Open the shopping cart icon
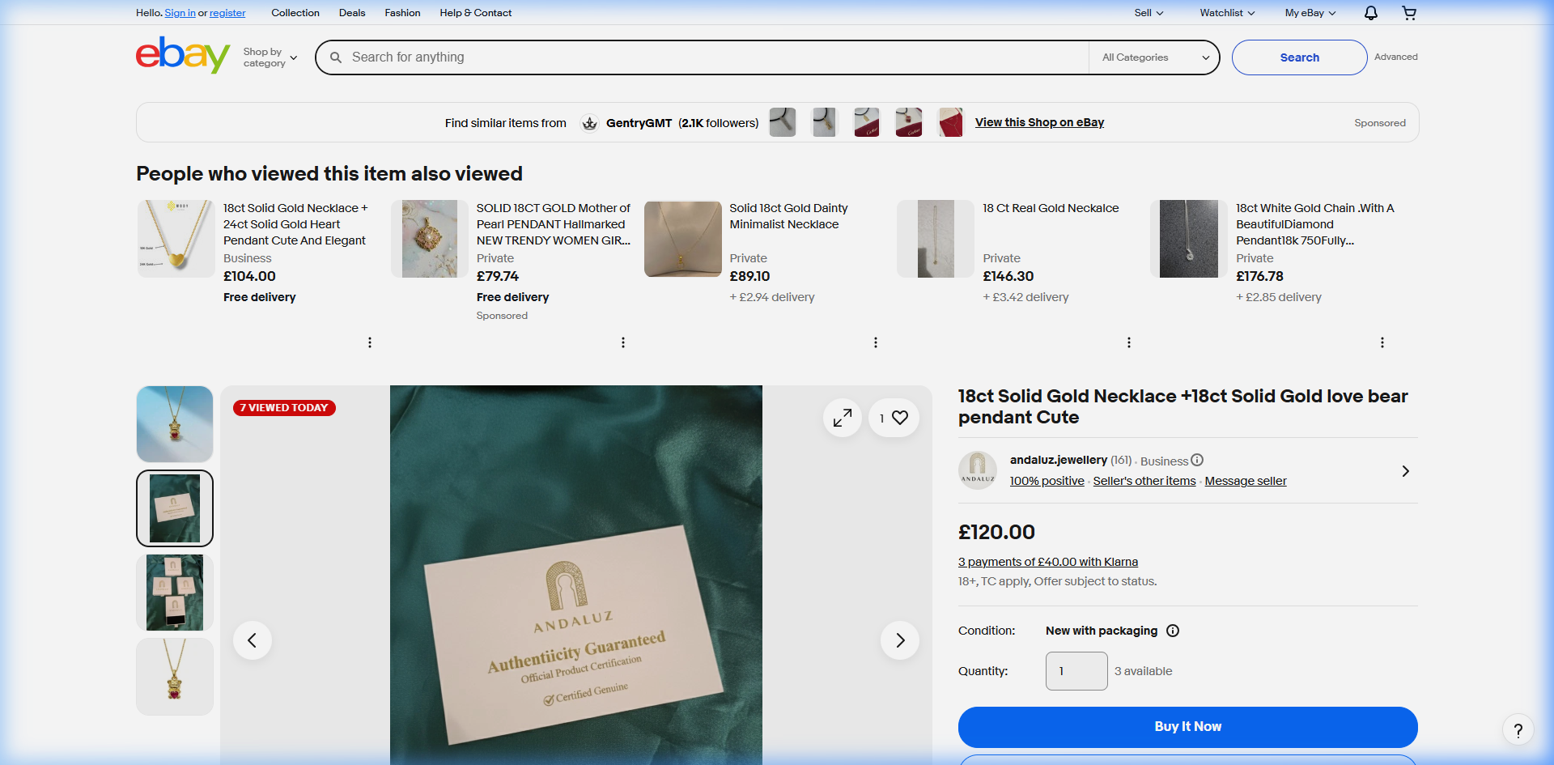This screenshot has height=765, width=1554. 1409,13
